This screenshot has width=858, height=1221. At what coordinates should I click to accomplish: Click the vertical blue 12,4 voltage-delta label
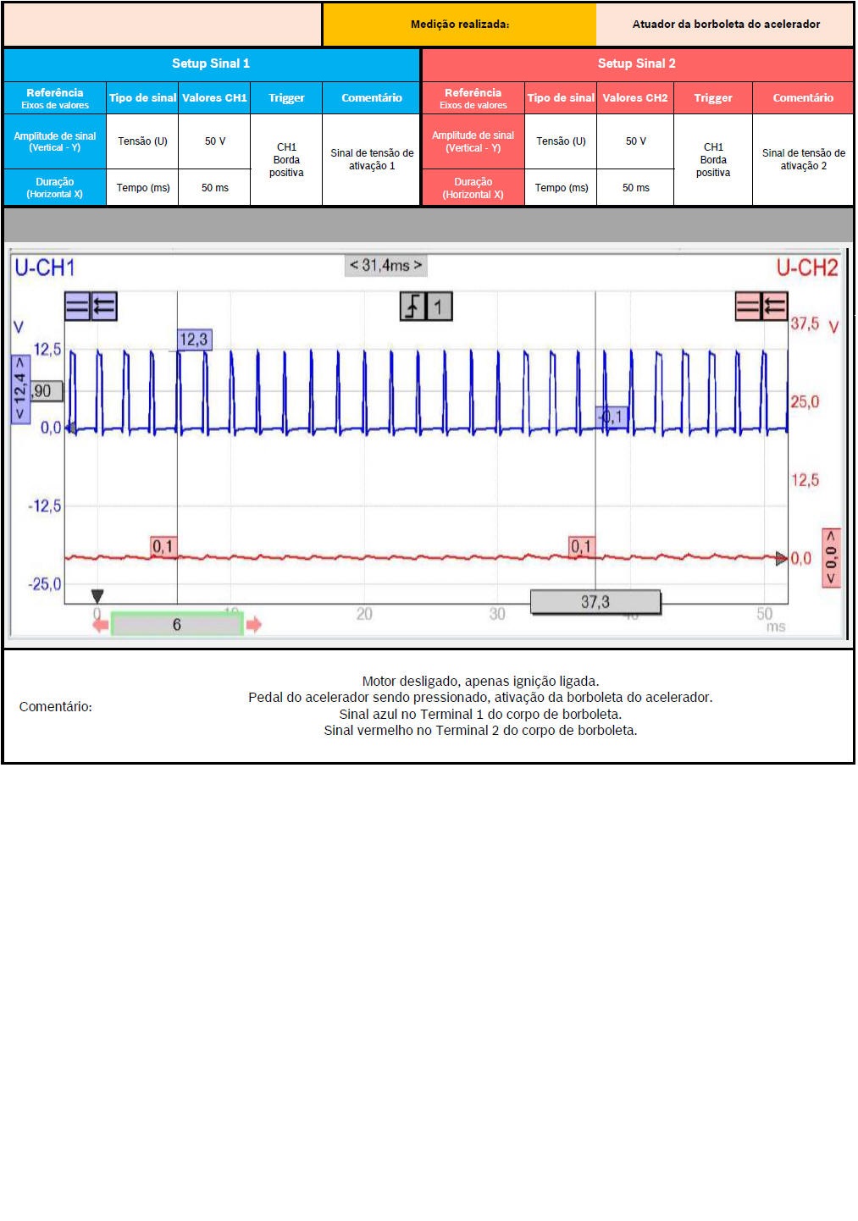click(19, 389)
